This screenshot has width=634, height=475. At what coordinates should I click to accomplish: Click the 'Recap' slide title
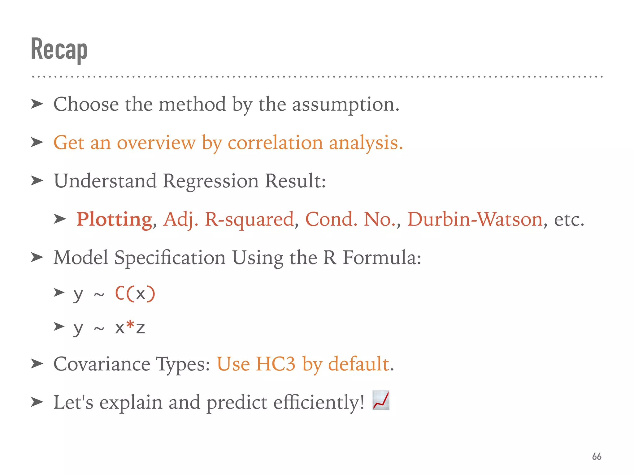pyautogui.click(x=59, y=49)
